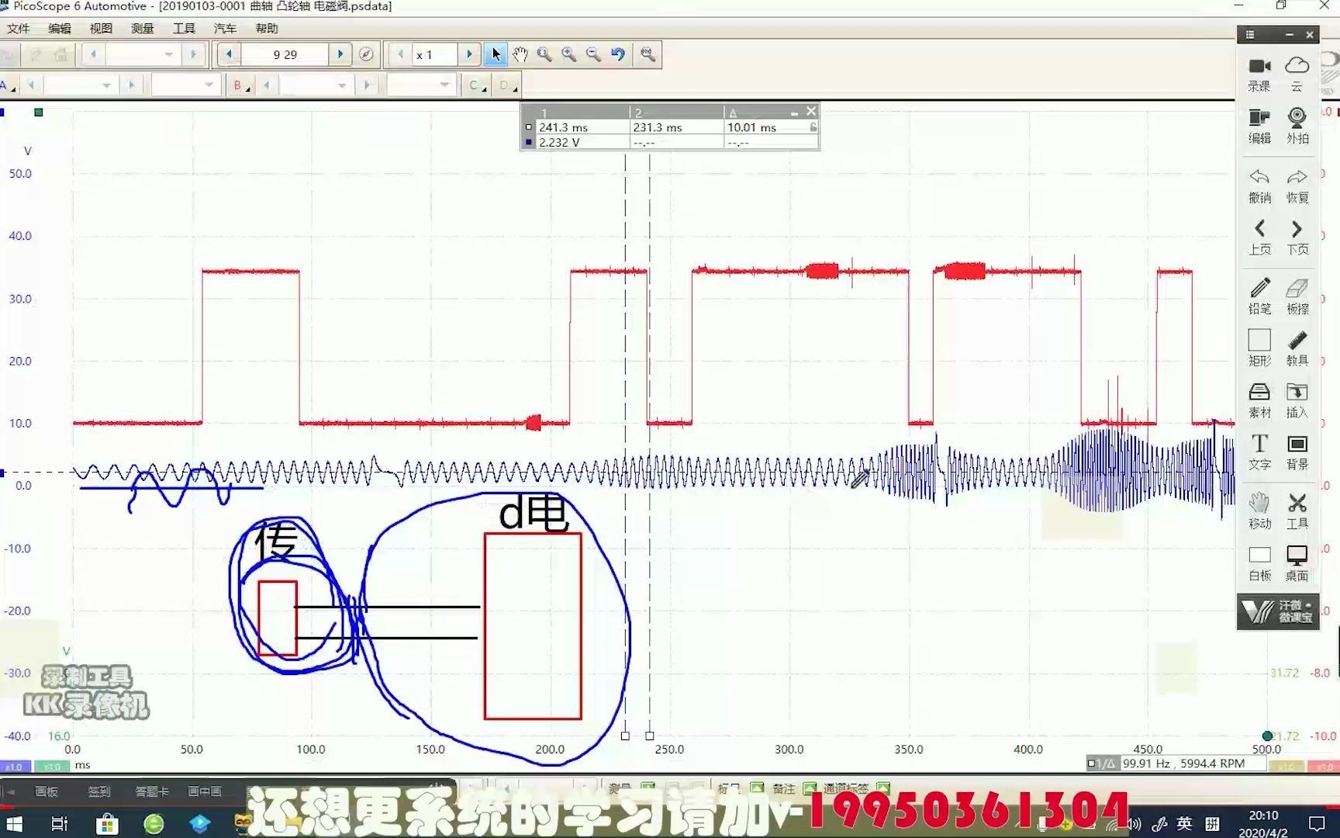
Task: Switch to 白板 whiteboard mode
Action: (x=1259, y=564)
